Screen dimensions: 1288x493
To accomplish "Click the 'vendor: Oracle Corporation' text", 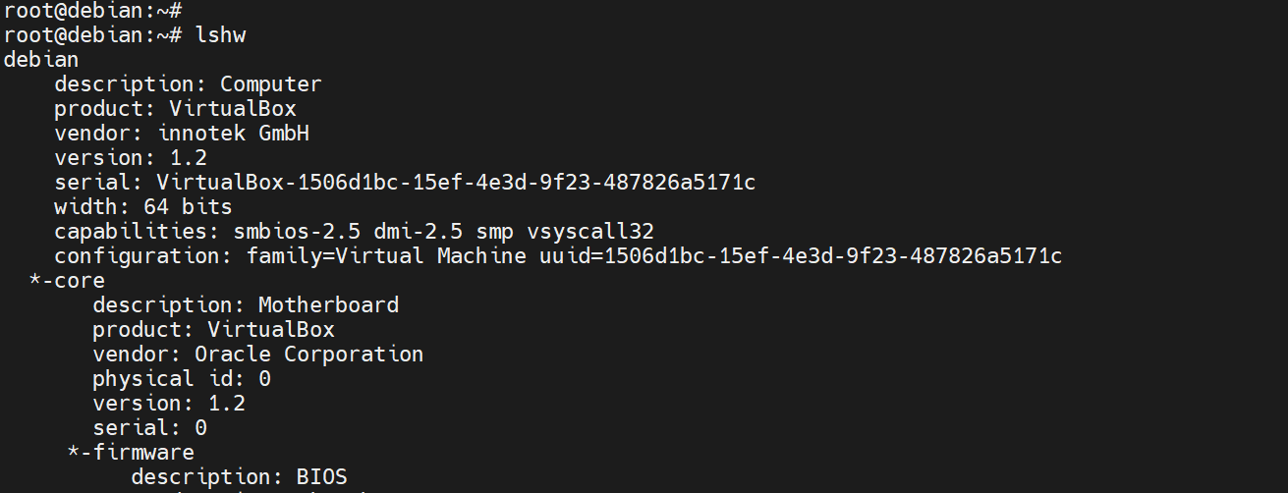I will [257, 354].
